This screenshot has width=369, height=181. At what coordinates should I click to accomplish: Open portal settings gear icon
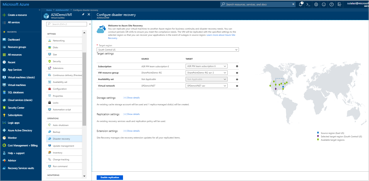(x=316, y=4)
